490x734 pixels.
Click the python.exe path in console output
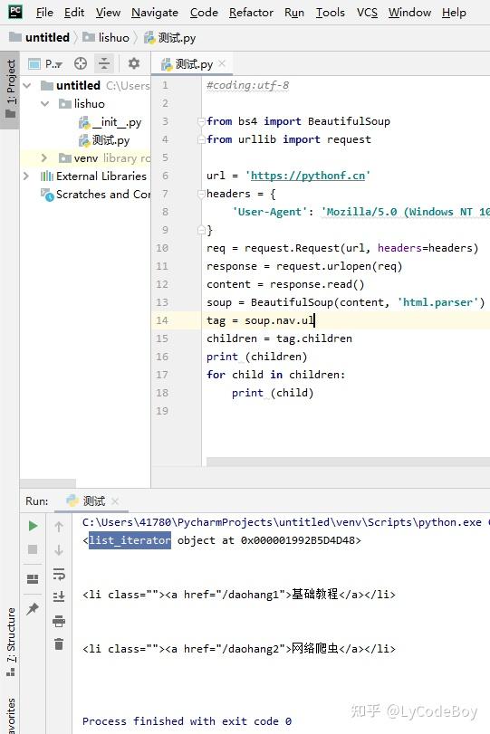[x=282, y=522]
